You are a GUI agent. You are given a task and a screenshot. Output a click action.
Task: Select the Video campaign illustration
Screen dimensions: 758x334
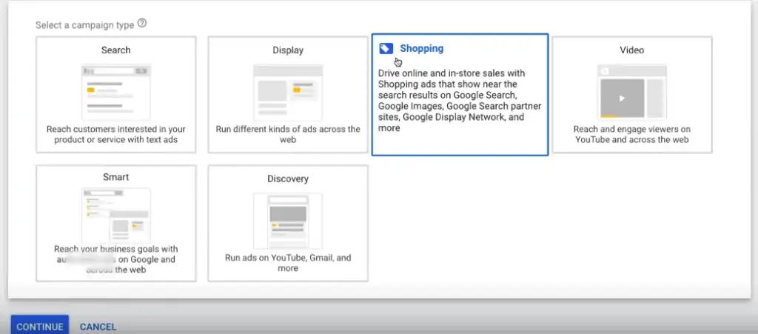pos(632,92)
